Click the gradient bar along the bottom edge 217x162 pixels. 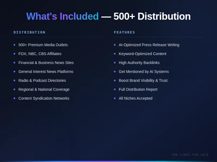pos(108,161)
